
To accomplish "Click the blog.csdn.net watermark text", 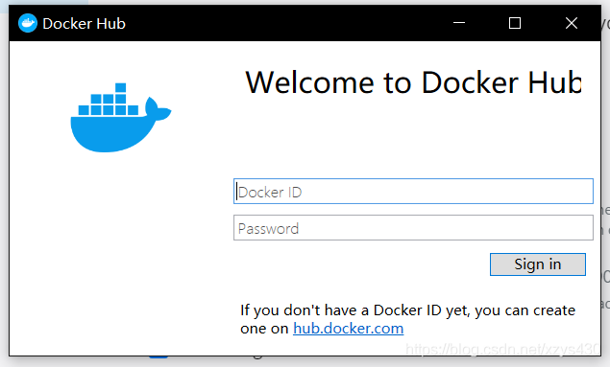I will (x=502, y=349).
